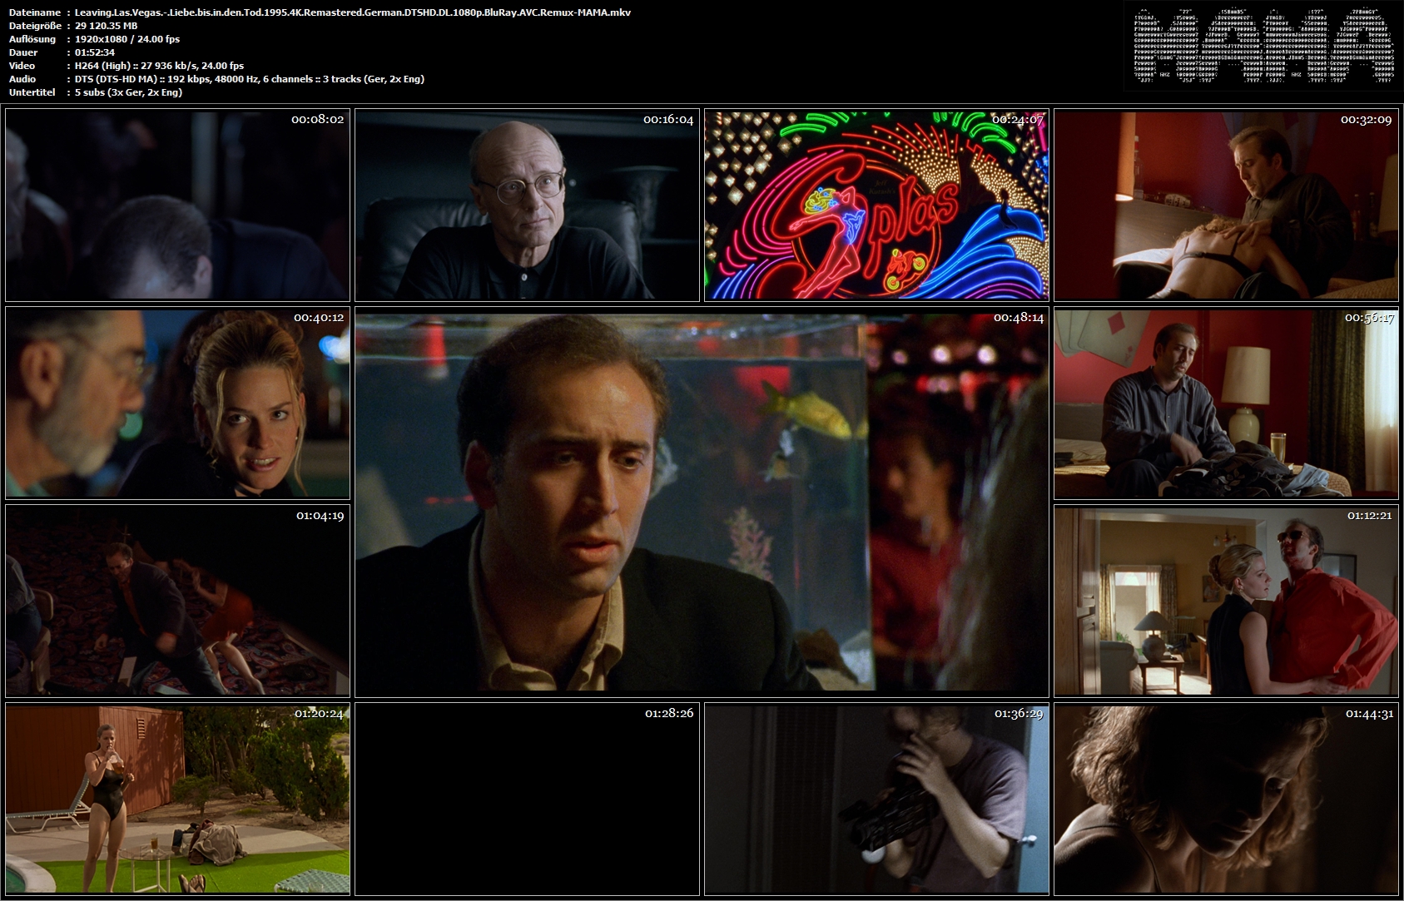Select the 00:56:17 thumbnail with lamp
Image resolution: width=1404 pixels, height=901 pixels.
click(1226, 403)
